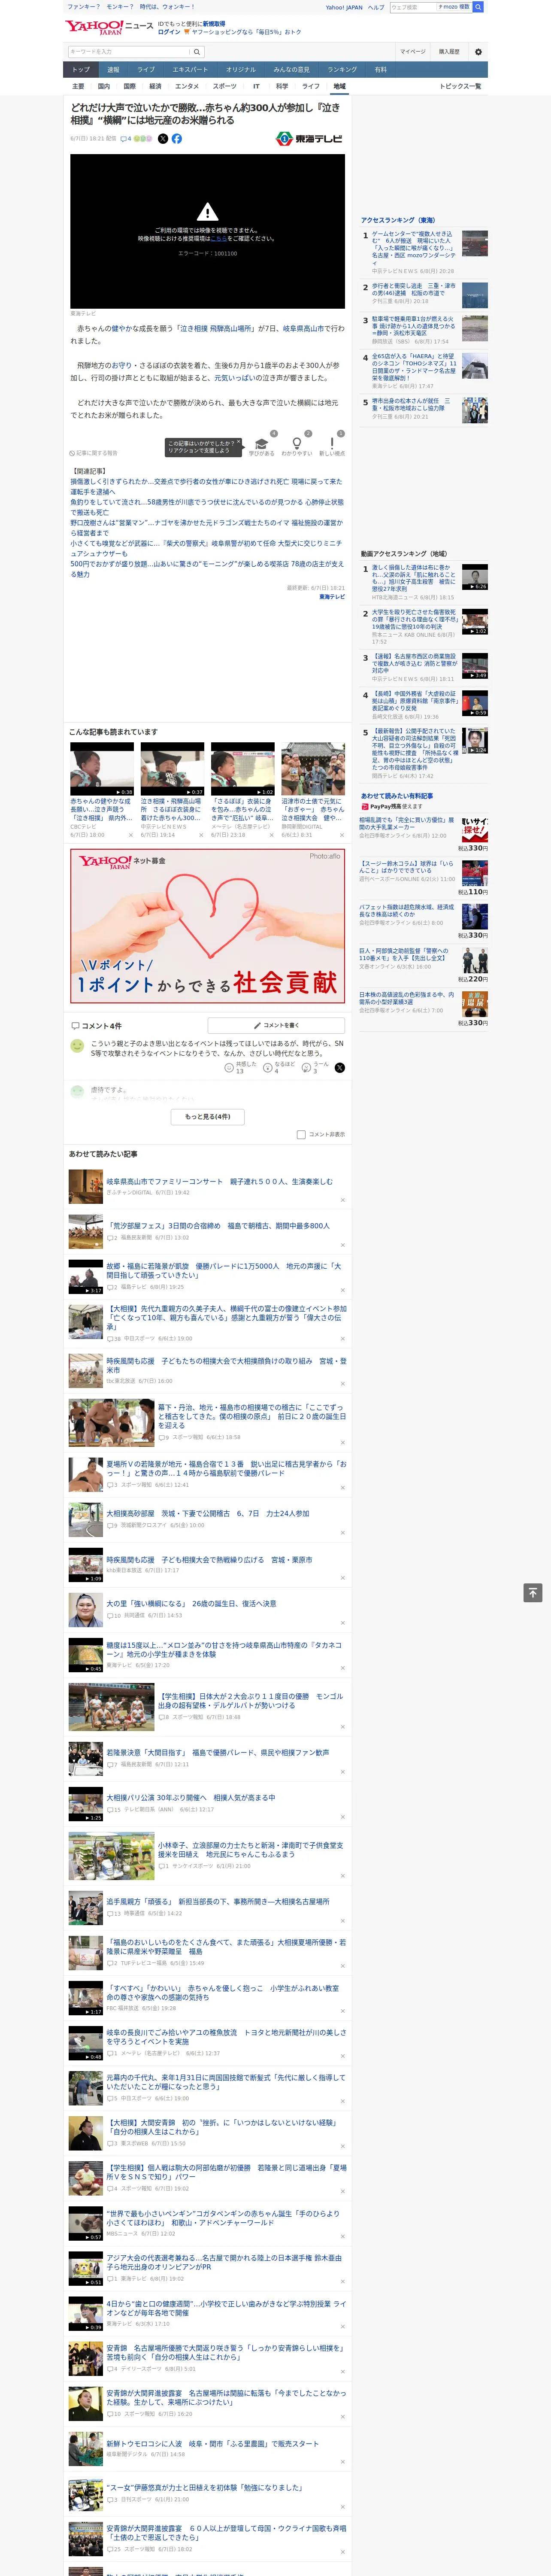Click the blue web search button icon

pos(478,7)
